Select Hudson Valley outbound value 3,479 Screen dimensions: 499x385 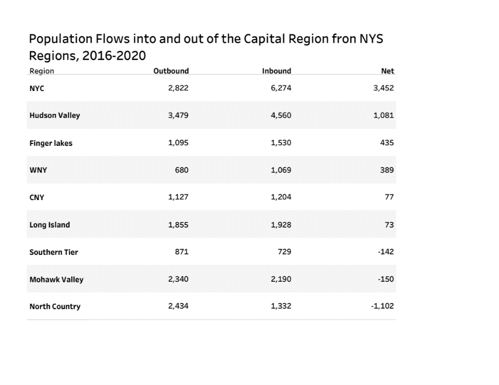pyautogui.click(x=178, y=116)
